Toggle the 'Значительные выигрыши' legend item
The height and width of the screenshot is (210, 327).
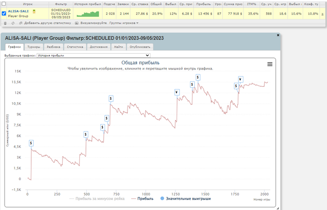185,199
